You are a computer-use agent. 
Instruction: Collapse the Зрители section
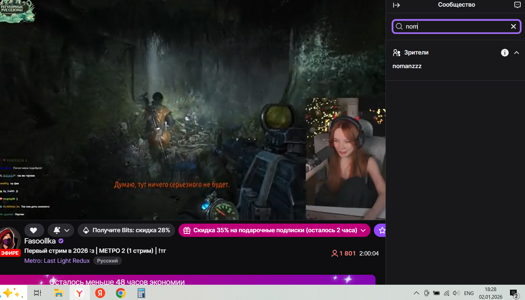coord(517,52)
